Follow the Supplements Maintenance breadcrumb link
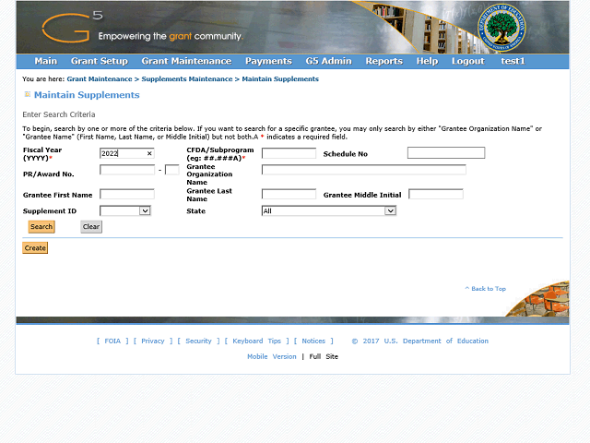 tap(187, 79)
